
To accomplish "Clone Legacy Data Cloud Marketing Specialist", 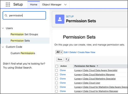I will pyautogui.click(x=63, y=79).
